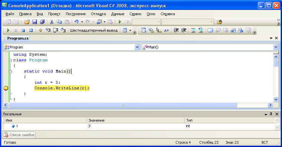Click the Step Out icon
Screen dimensions: 282x147
coord(63,30)
